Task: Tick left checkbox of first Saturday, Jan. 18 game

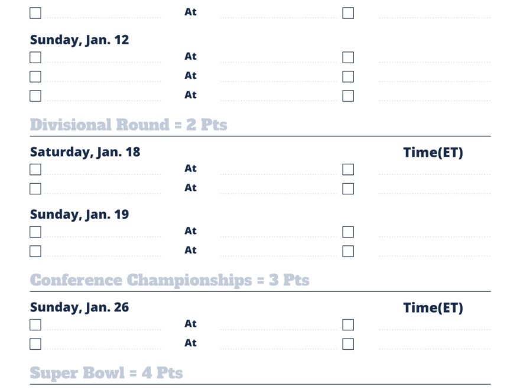Action: (35, 170)
